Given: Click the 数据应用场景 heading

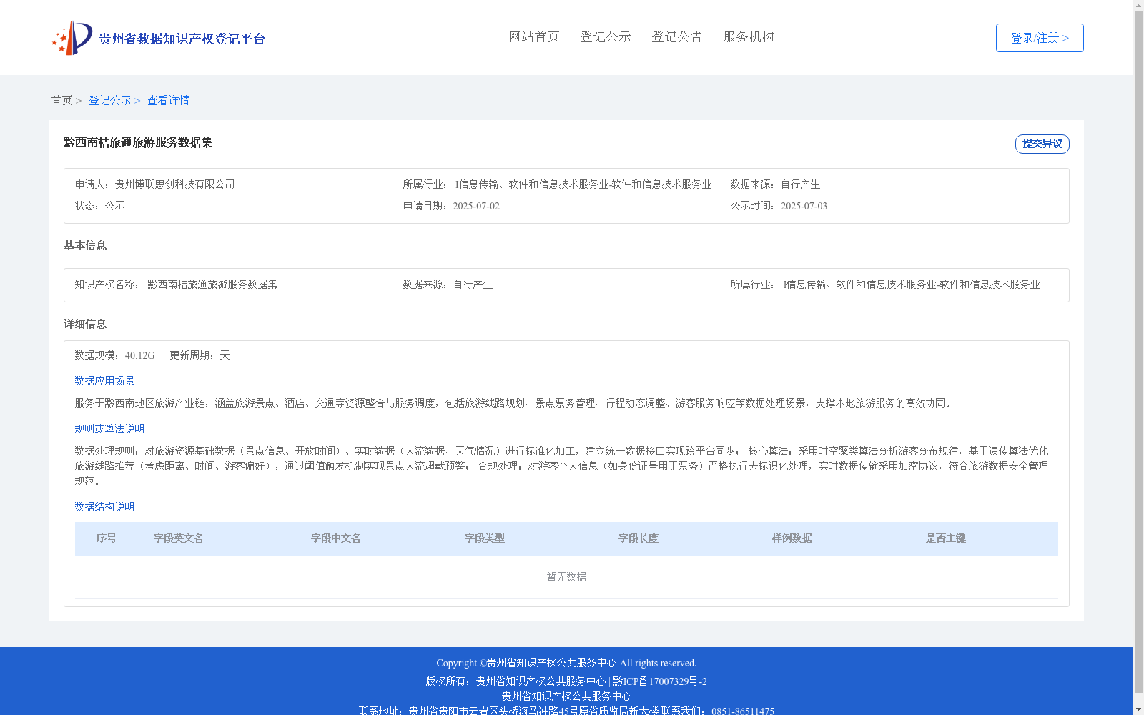Looking at the screenshot, I should point(104,381).
